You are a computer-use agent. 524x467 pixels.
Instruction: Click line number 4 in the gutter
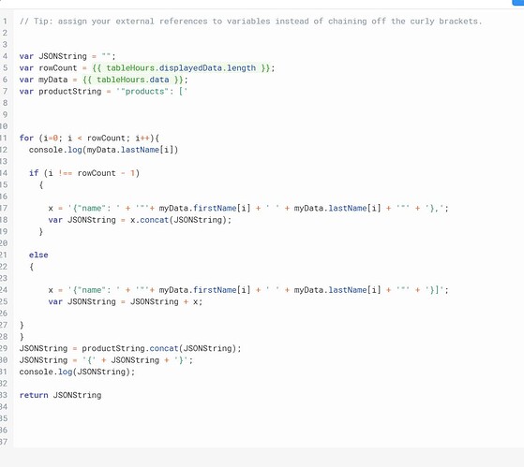click(5, 56)
